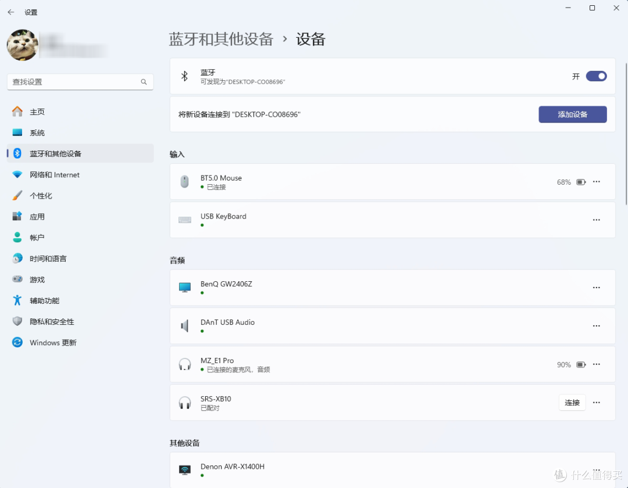The image size is (628, 488).
Task: Open more options for BT5.0 Mouse
Action: (596, 182)
